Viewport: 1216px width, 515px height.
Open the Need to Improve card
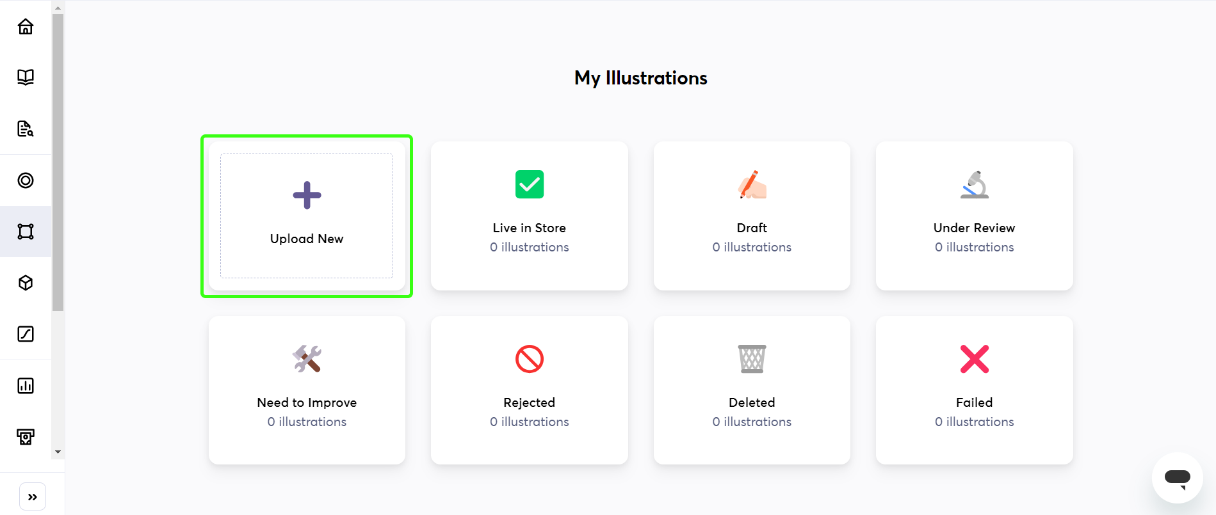(x=307, y=390)
